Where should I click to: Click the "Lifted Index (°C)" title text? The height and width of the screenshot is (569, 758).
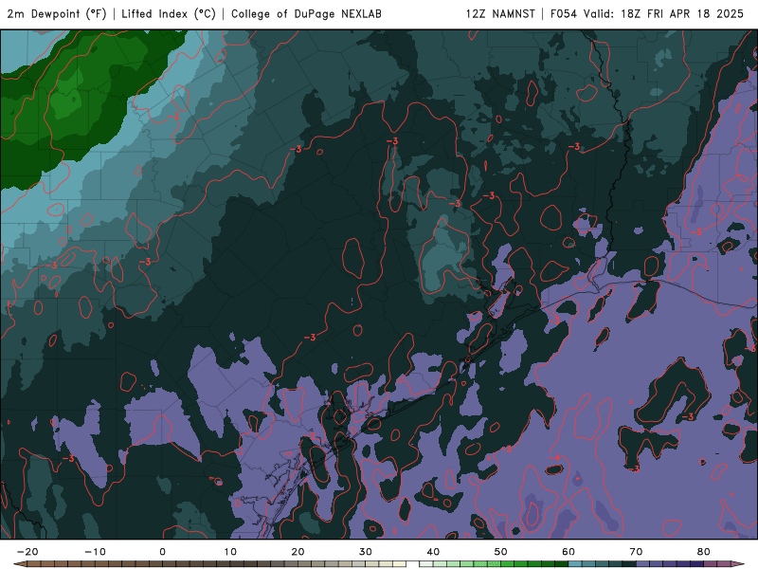point(169,13)
